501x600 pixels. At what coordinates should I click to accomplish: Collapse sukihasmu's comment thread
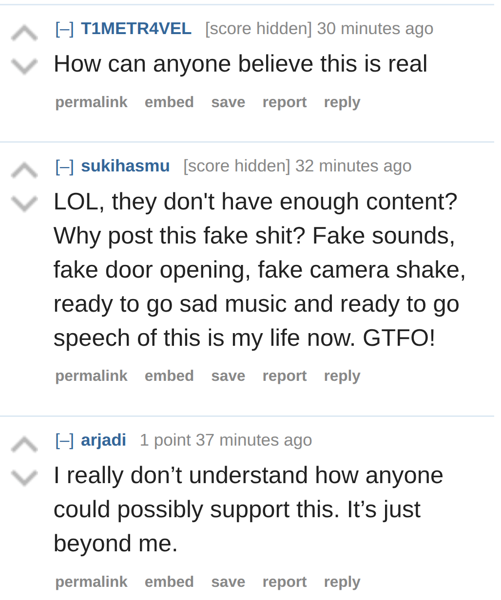[64, 166]
